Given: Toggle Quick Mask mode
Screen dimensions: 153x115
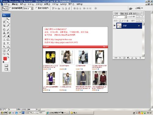Looking at the screenshot, I should pyautogui.click(x=6, y=66).
